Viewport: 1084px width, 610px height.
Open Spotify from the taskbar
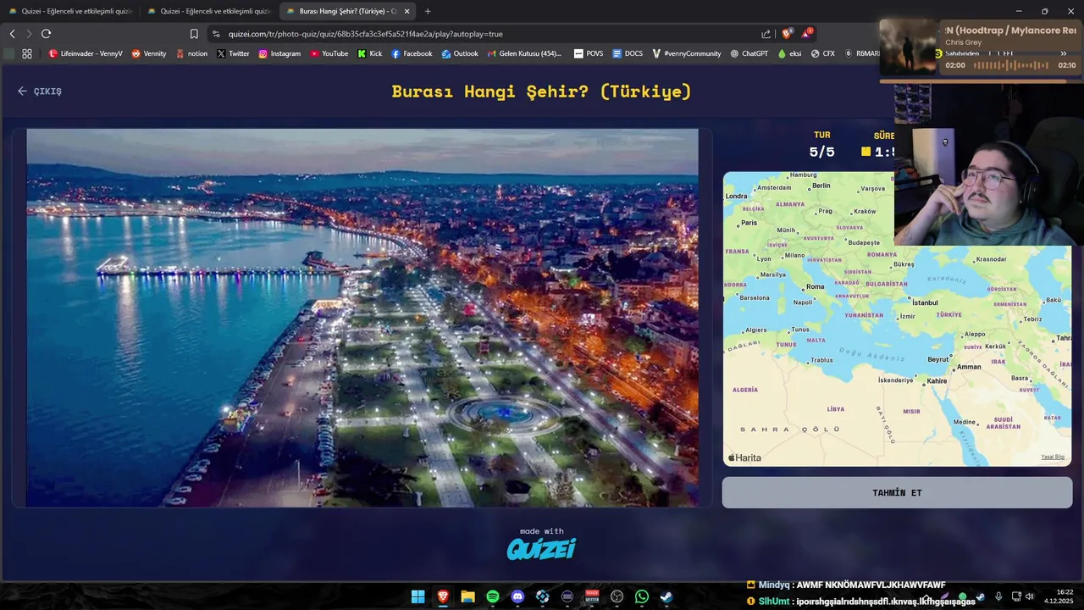pyautogui.click(x=493, y=596)
